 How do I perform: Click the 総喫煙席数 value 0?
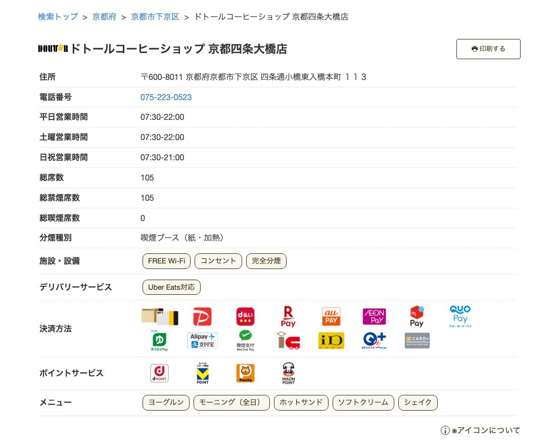(x=143, y=218)
